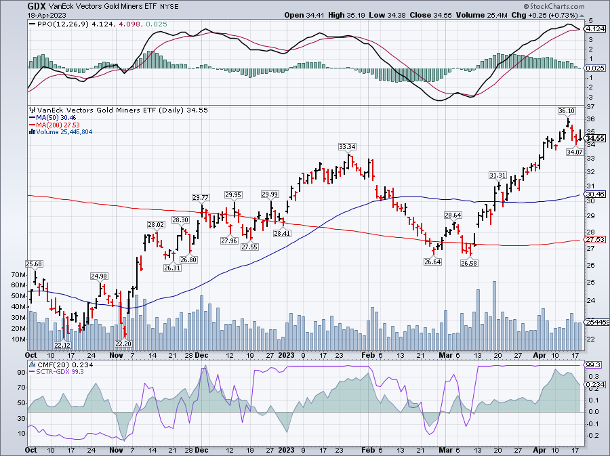
Task: Click the 27.96 low price annotation
Action: click(229, 241)
